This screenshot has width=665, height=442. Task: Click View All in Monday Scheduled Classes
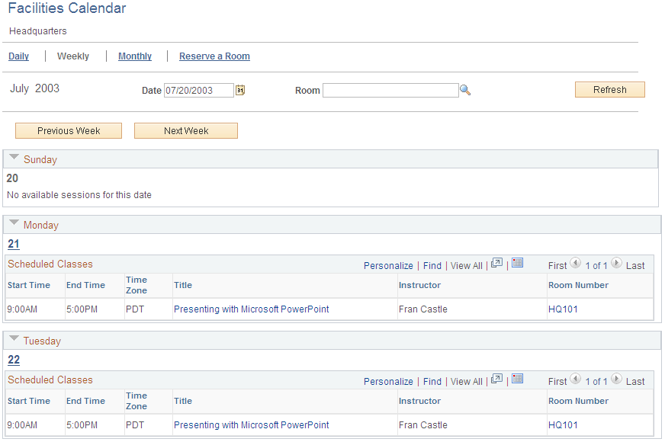[x=467, y=266]
